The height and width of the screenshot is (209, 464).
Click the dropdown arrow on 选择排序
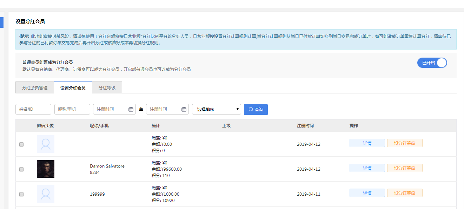tap(237, 109)
